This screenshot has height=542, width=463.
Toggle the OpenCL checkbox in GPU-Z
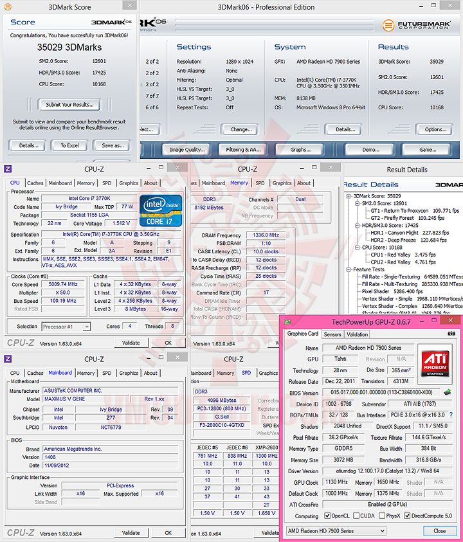coord(327,516)
